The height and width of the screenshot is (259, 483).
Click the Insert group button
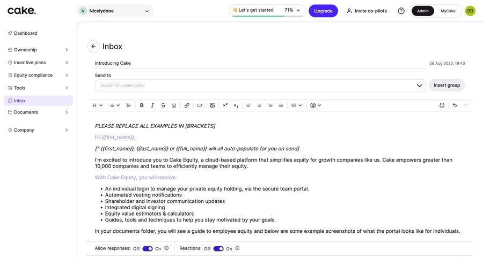tap(447, 85)
